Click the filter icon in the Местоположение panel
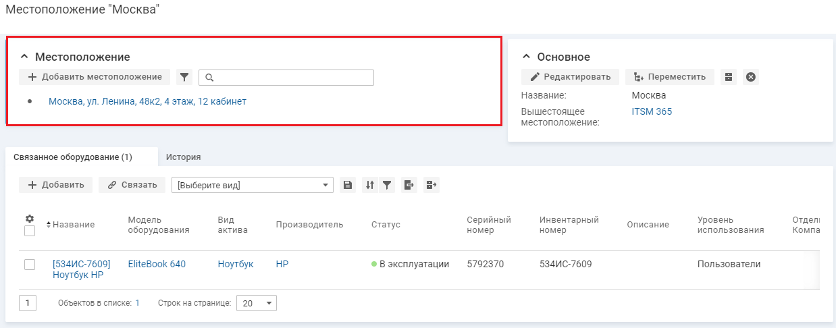Viewport: 836px width, 328px height. tap(184, 77)
